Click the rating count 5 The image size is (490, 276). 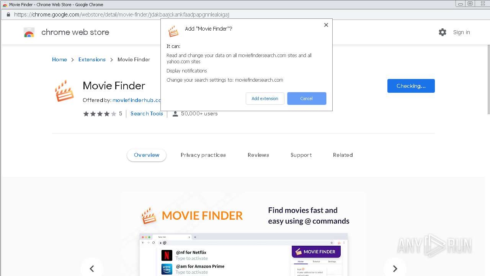pyautogui.click(x=120, y=114)
